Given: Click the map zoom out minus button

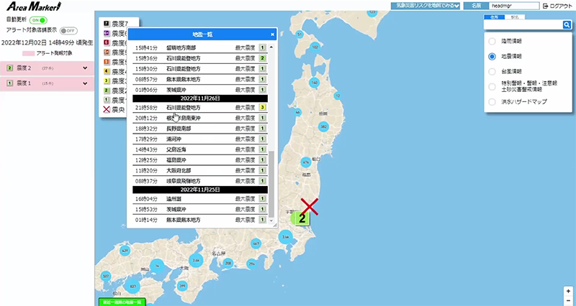Looking at the screenshot, I should tap(568, 300).
